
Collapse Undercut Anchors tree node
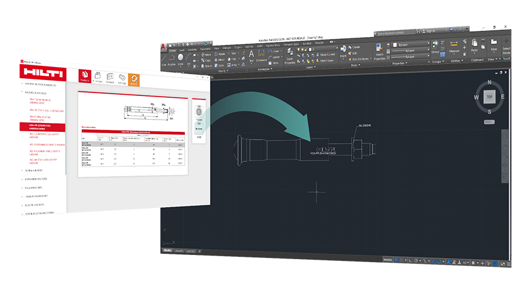22,92
